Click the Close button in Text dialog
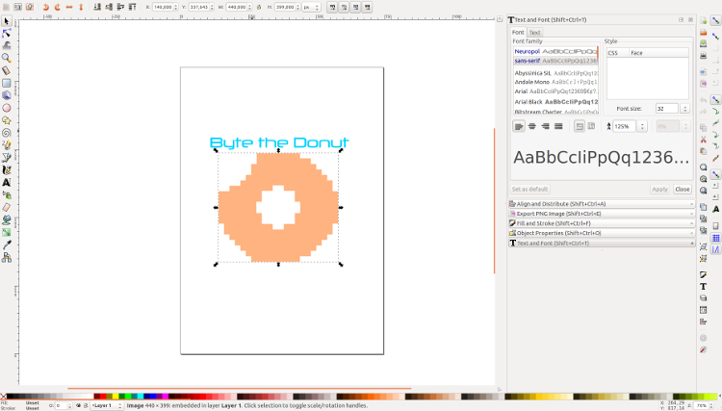This screenshot has width=722, height=411. tap(682, 190)
